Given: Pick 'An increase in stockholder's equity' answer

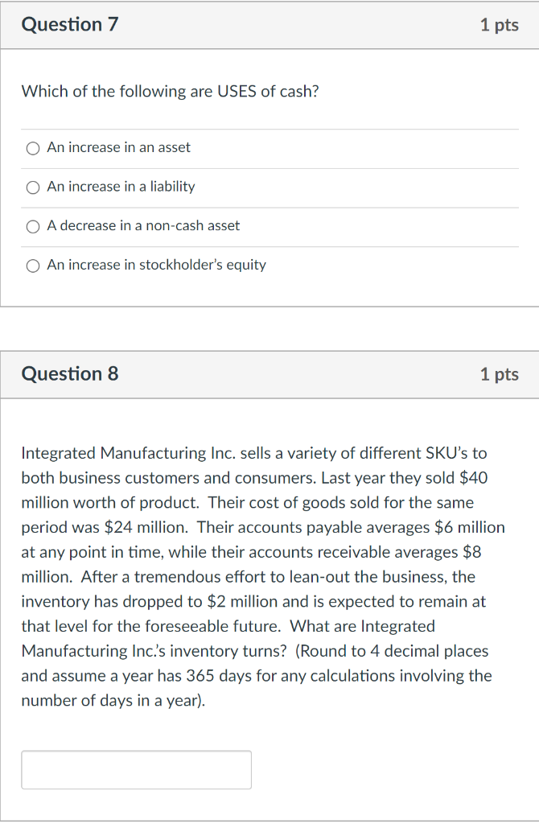Looking at the screenshot, I should (x=33, y=266).
